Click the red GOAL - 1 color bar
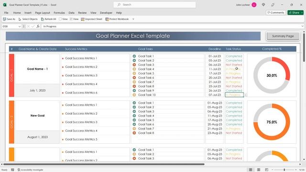Viewport: 306px width, 172px height. 11,75
